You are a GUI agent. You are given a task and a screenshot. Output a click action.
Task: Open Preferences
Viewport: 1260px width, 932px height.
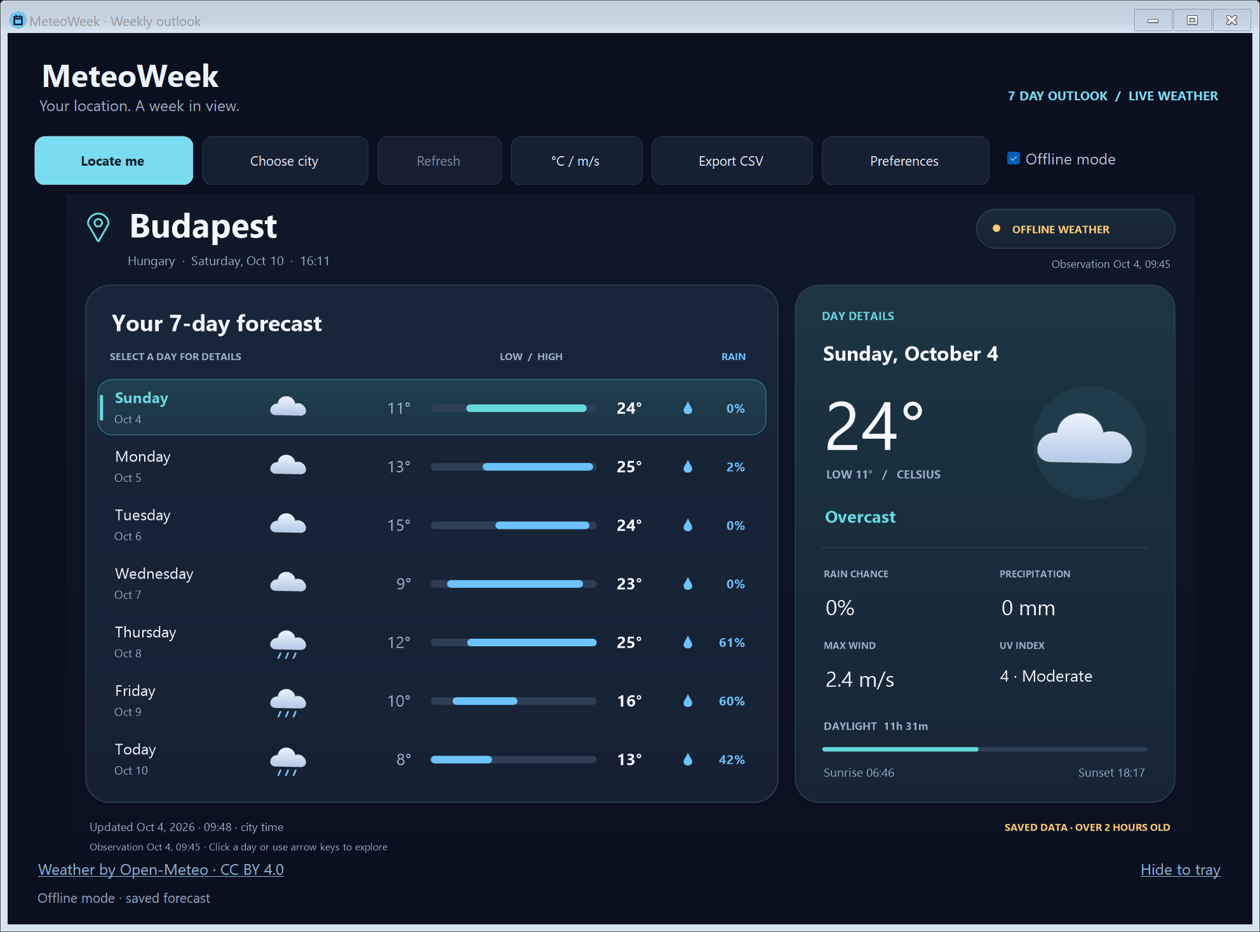tap(905, 161)
